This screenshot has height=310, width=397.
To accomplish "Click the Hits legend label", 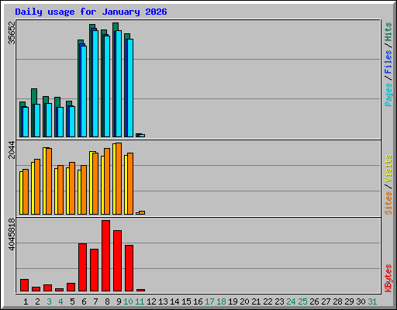I will 388,32.
